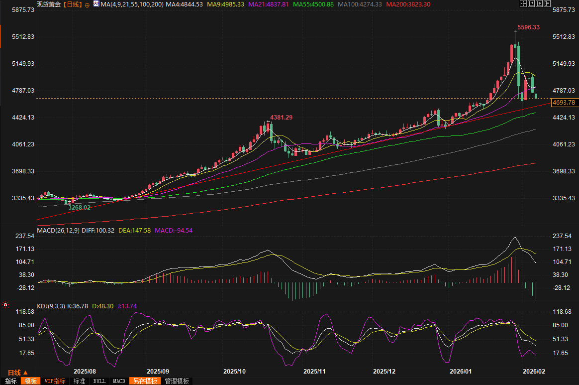This screenshot has width=579, height=385.
Task: Click the shrink chart range icon
Action: (531, 4)
